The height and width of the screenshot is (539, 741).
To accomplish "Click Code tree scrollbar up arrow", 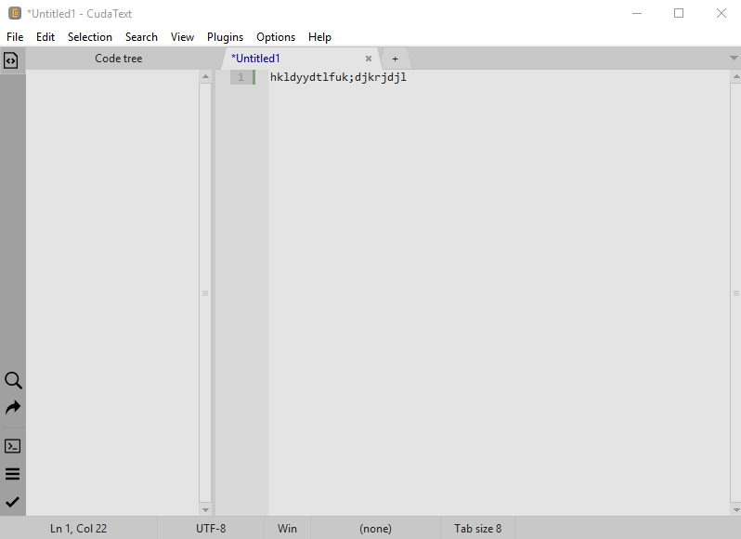I will (205, 76).
